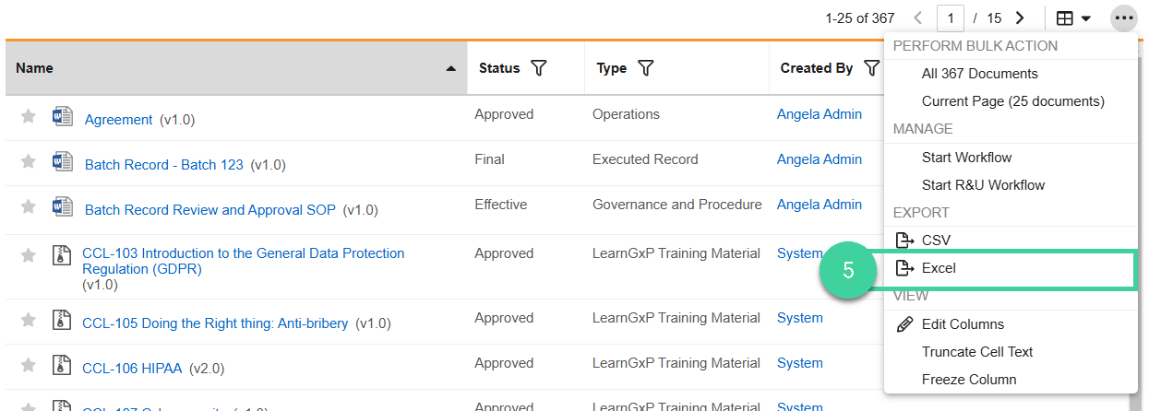Open the grid layout view dropdown
The width and height of the screenshot is (1149, 411).
click(x=1073, y=18)
